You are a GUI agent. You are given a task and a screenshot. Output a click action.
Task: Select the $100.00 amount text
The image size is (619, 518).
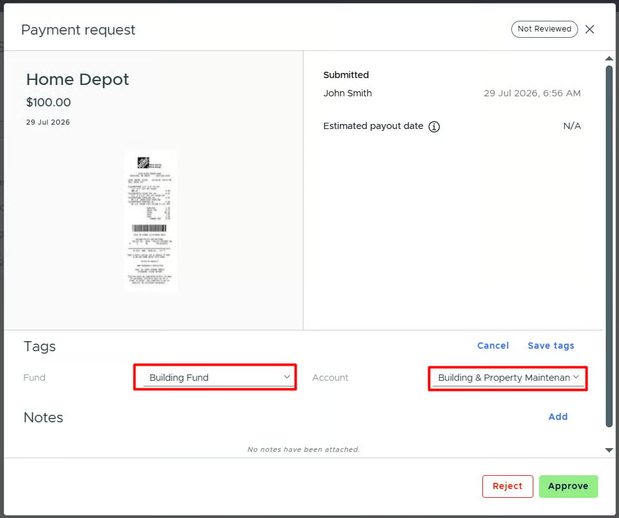[x=48, y=102]
